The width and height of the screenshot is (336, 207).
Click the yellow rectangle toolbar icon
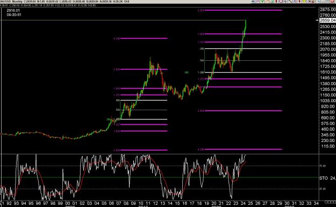(304, 2)
